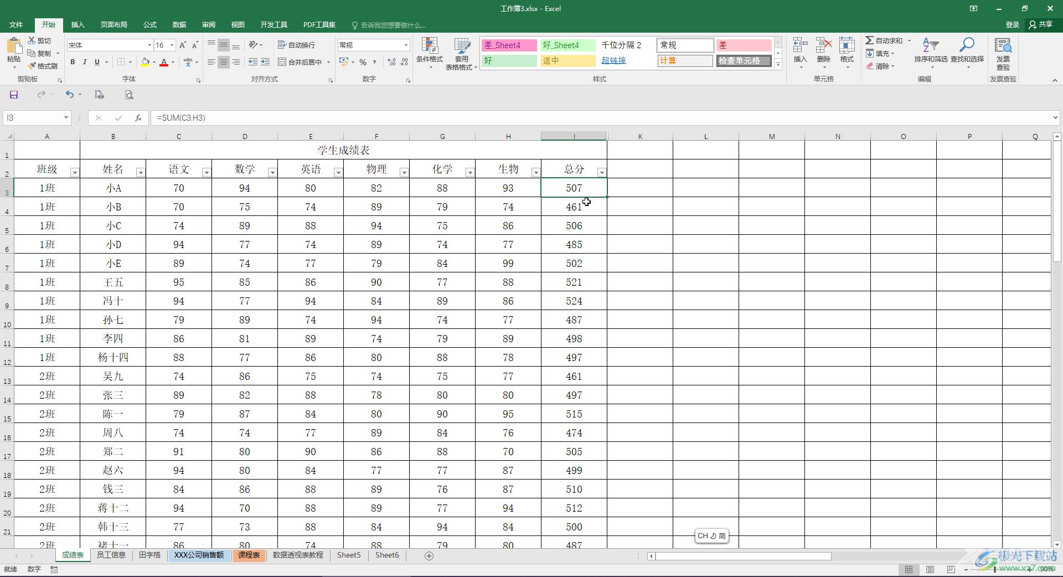Open Find & Select (查找和选择)
The image size is (1063, 577).
967,53
